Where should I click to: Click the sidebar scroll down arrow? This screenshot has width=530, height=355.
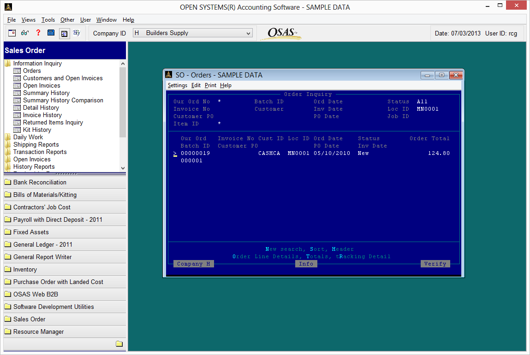tap(123, 168)
